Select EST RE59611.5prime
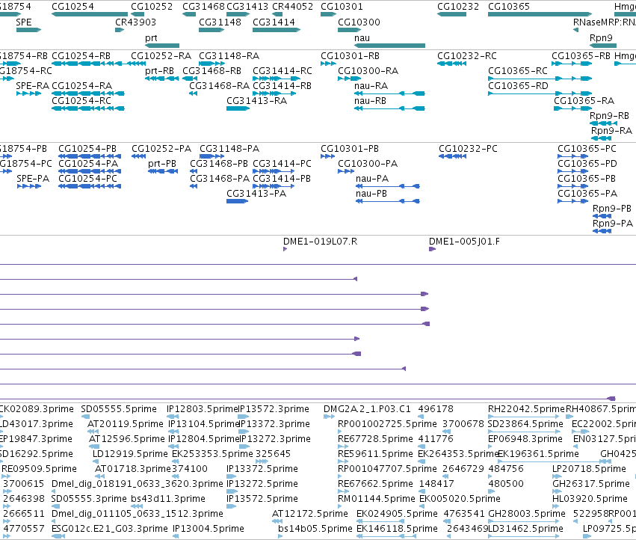Image resolution: width=636 pixels, height=540 pixels. click(x=376, y=454)
